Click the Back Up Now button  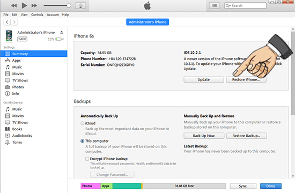204,136
